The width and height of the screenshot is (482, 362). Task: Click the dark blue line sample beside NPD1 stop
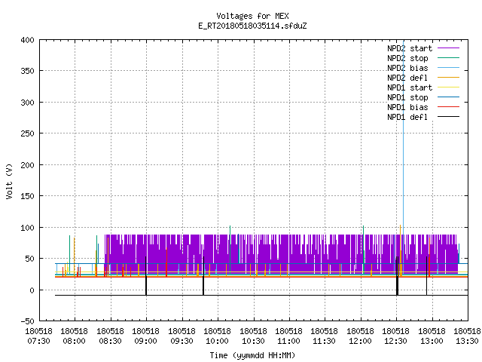448,97
